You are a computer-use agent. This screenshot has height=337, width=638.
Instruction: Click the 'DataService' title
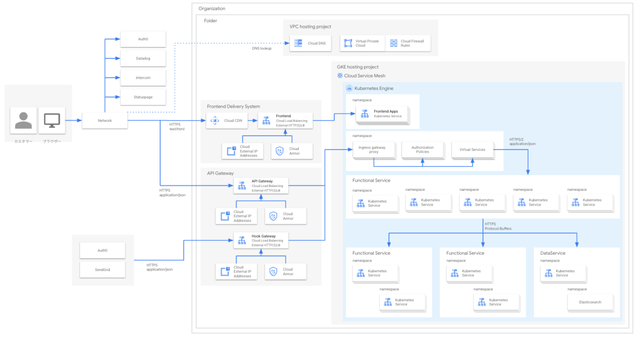pyautogui.click(x=552, y=253)
